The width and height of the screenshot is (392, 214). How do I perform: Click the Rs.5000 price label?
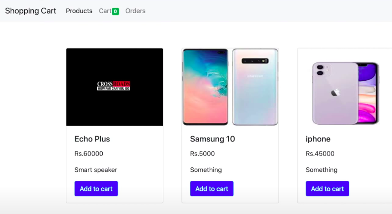202,154
